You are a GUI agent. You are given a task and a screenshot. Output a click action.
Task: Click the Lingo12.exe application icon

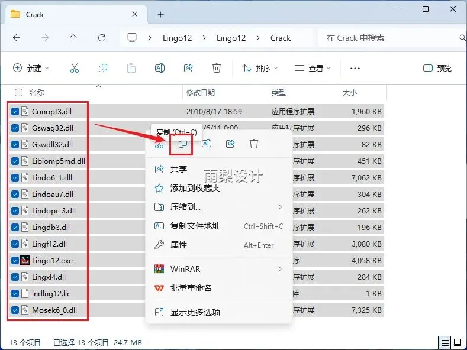coord(25,260)
